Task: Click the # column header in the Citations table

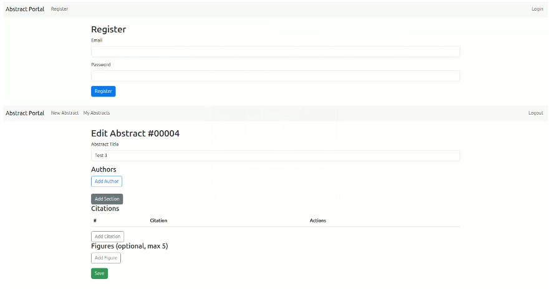Action: pyautogui.click(x=95, y=220)
